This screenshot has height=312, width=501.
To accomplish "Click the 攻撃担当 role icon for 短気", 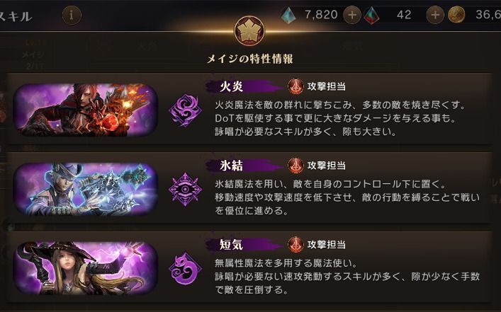I will [295, 245].
